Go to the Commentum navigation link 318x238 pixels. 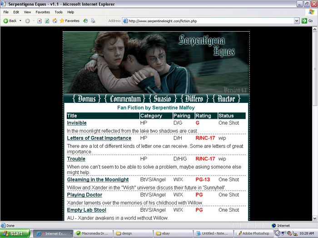point(125,99)
